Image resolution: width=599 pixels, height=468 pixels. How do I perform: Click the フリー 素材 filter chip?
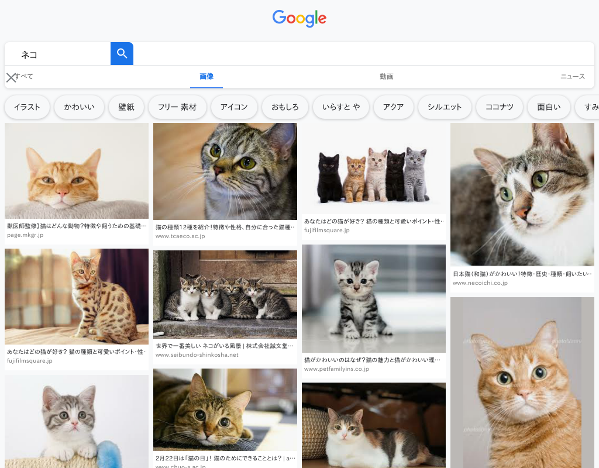(x=177, y=107)
